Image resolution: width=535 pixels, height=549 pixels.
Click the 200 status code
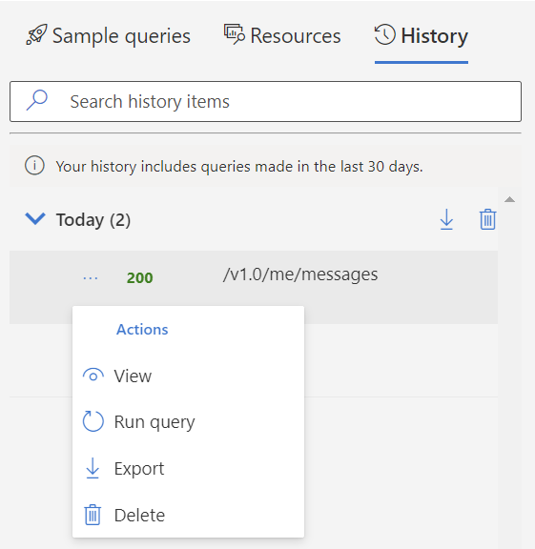pos(140,278)
